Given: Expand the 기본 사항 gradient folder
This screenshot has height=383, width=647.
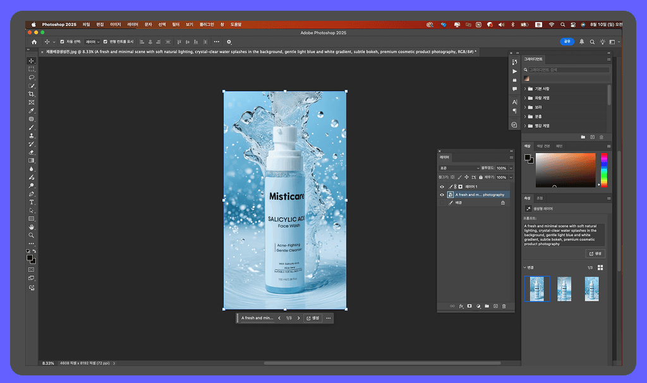Looking at the screenshot, I should 525,88.
